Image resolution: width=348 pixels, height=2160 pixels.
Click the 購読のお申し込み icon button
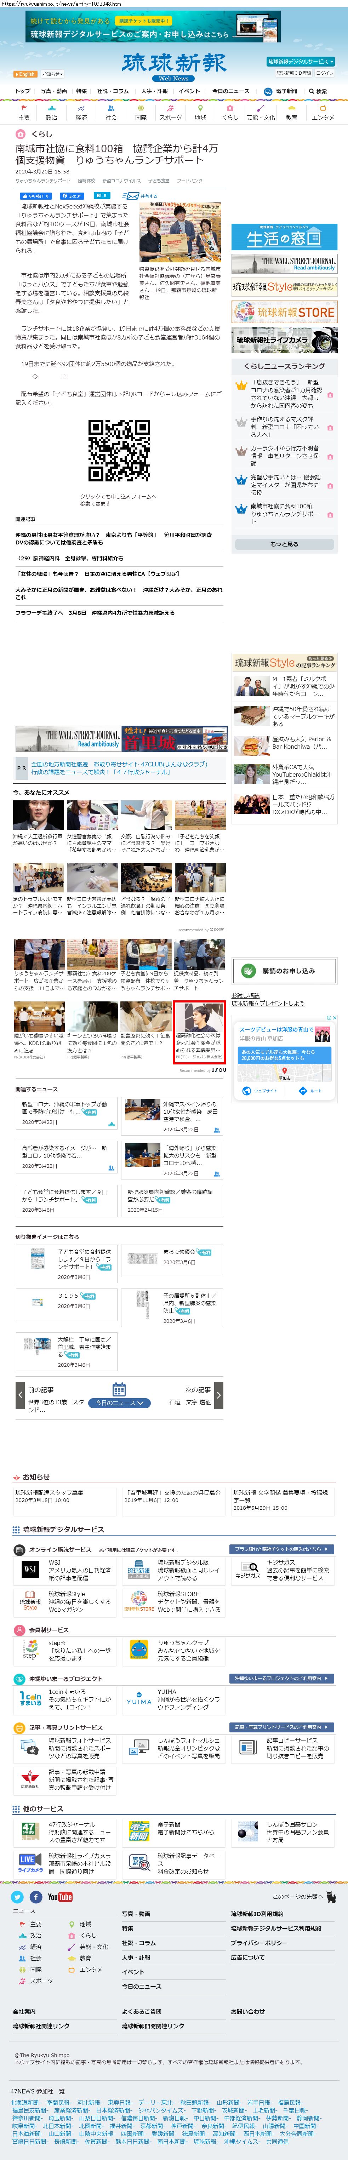click(x=285, y=970)
